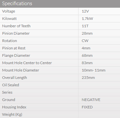Click the CW rotation value
This screenshot has width=120, height=118.
(x=85, y=41)
